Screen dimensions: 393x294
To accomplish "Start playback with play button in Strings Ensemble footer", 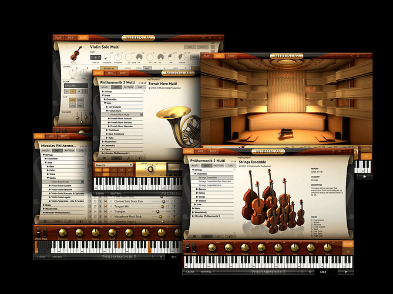I will coord(346,272).
